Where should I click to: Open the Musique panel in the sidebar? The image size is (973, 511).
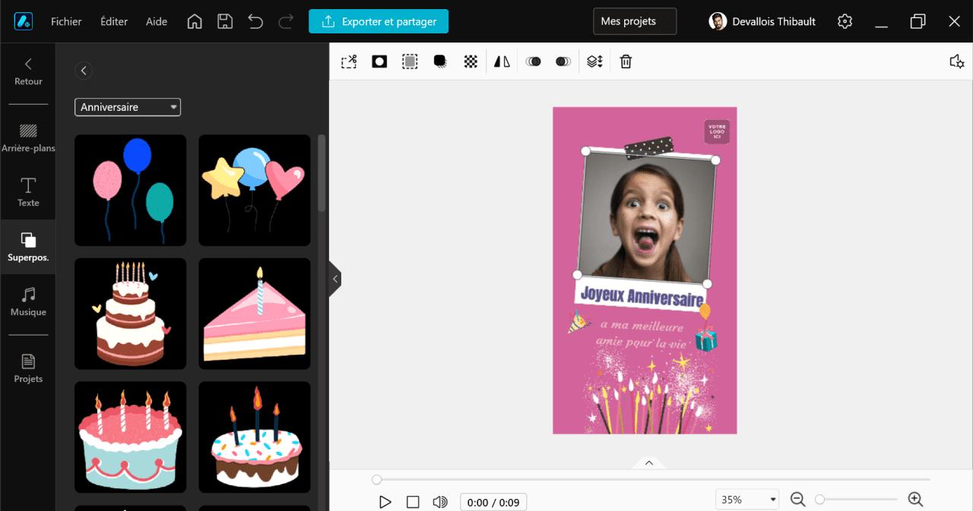pos(28,301)
